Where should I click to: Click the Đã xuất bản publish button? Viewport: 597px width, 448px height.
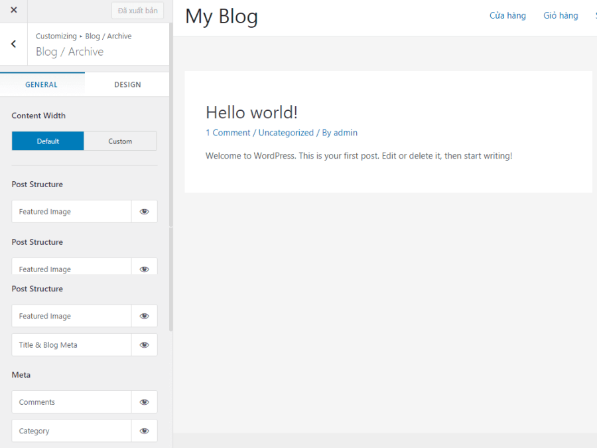click(x=137, y=11)
